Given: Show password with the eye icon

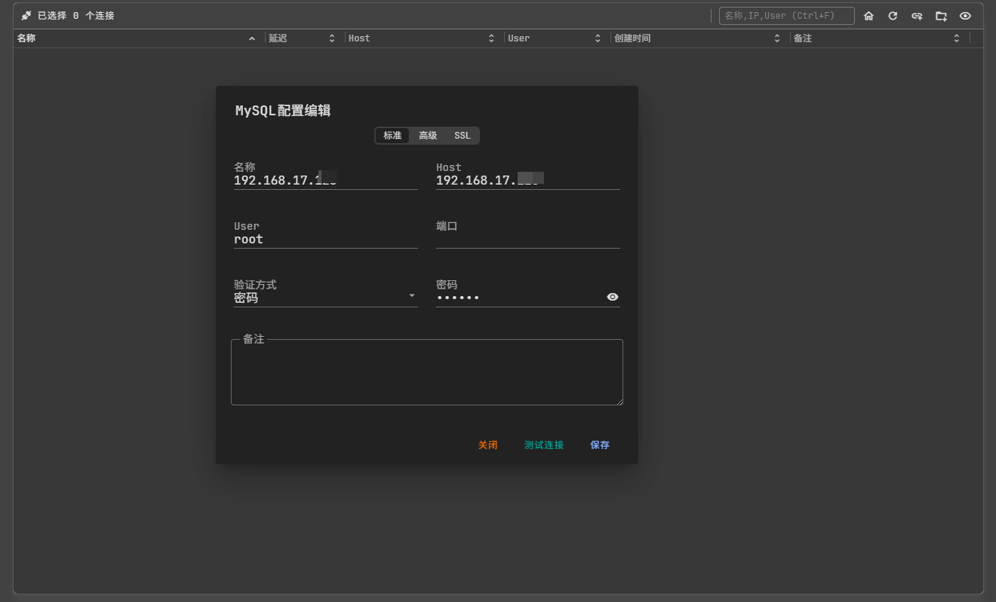Looking at the screenshot, I should [613, 297].
